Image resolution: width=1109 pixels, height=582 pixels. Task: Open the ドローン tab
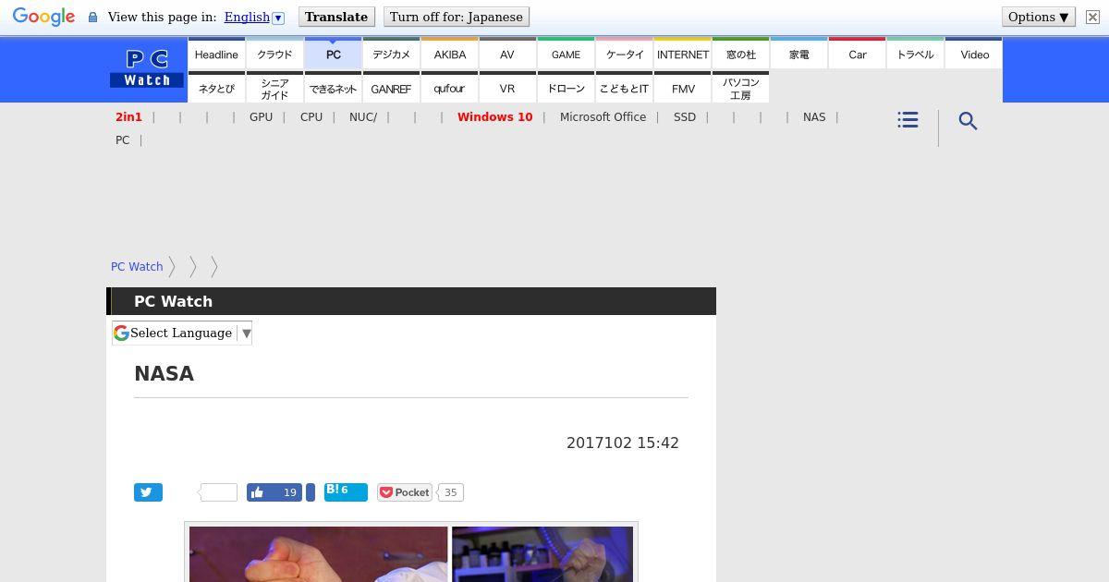(566, 88)
